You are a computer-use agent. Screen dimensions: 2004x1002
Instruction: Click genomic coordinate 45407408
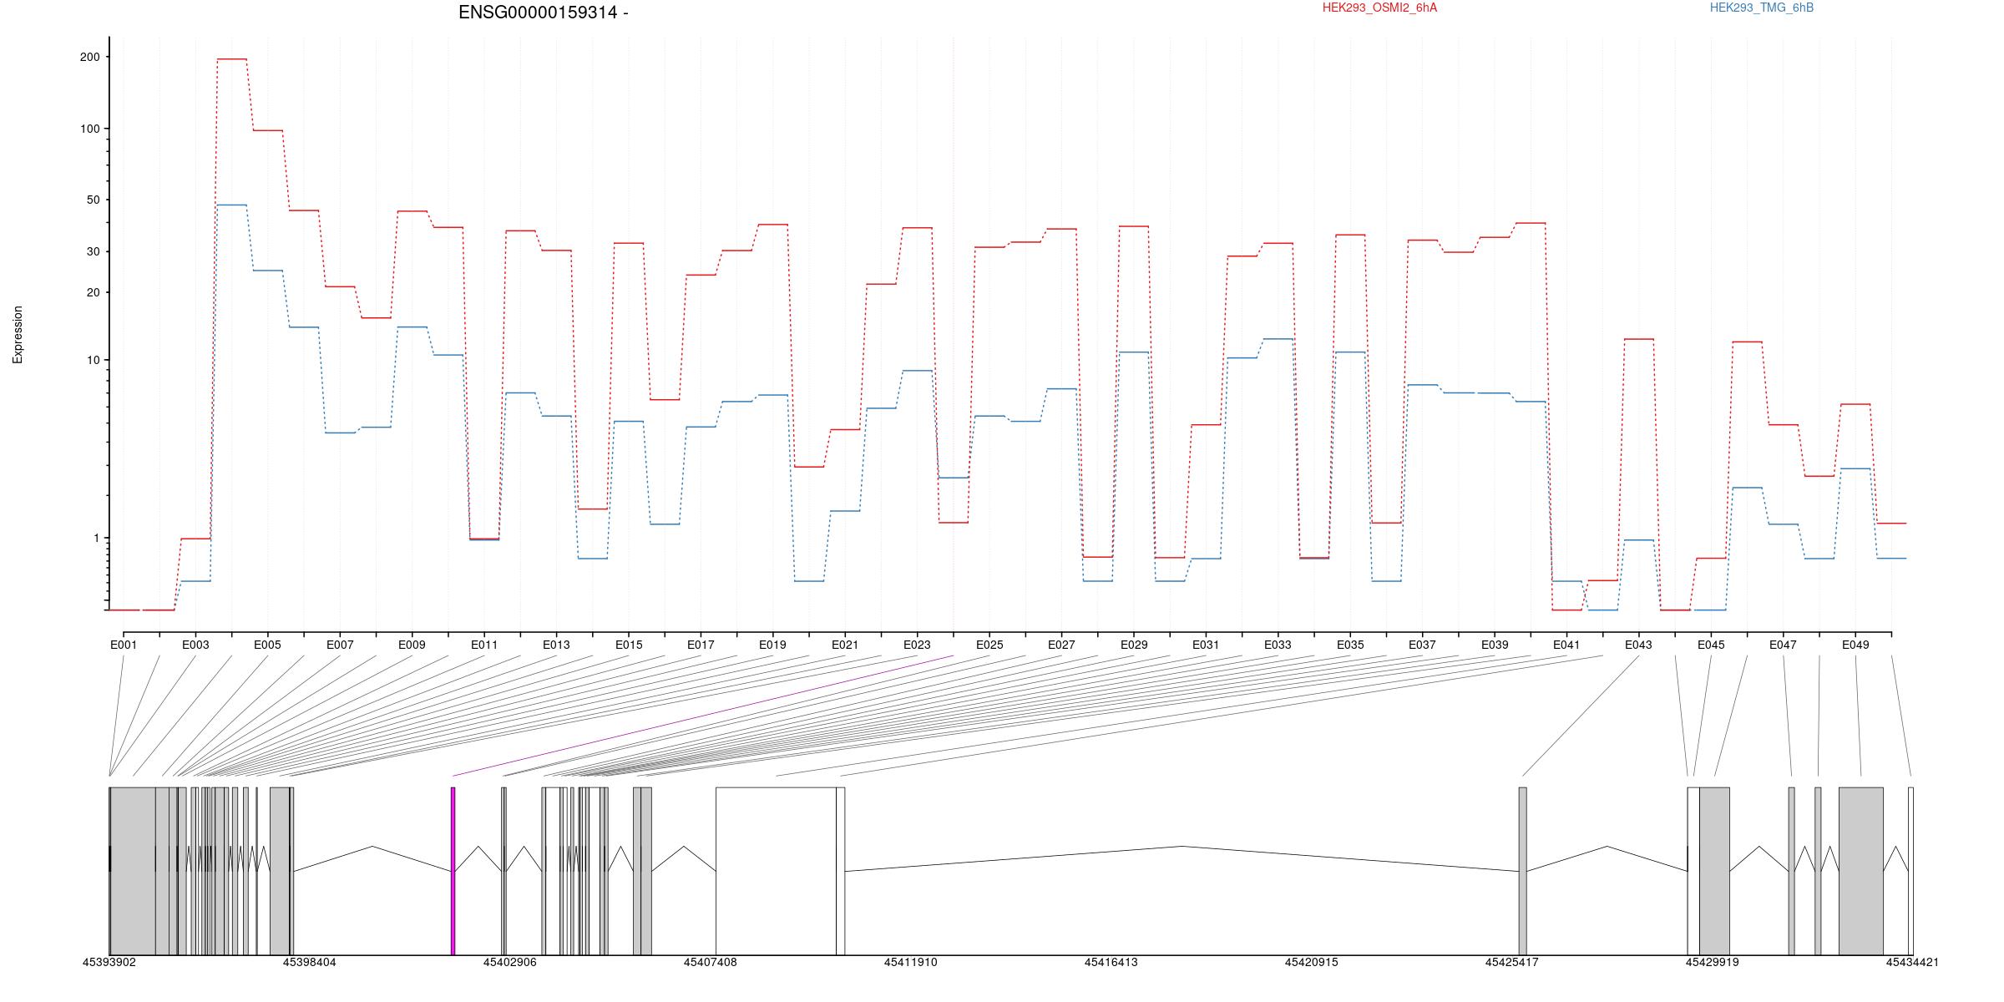click(710, 962)
